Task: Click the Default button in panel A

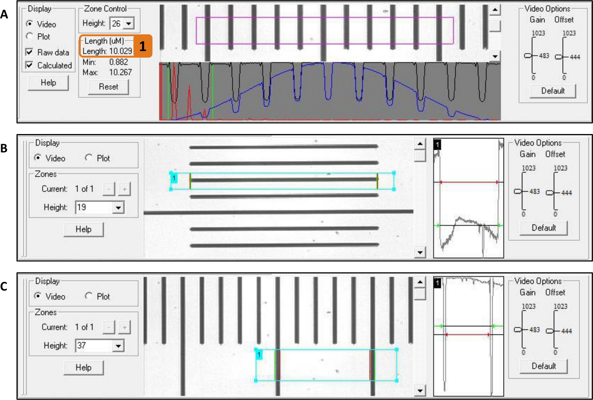Action: click(553, 91)
